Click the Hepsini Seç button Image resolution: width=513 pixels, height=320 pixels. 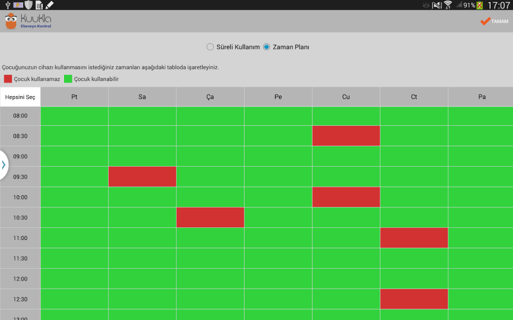pyautogui.click(x=20, y=97)
